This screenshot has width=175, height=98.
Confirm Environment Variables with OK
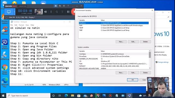point(132,80)
